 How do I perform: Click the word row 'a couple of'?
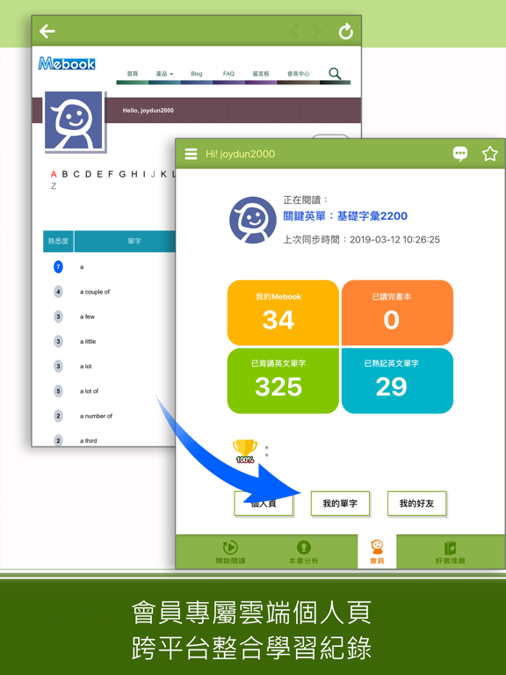[95, 292]
